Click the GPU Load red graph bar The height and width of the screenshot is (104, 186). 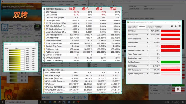tap(171, 46)
